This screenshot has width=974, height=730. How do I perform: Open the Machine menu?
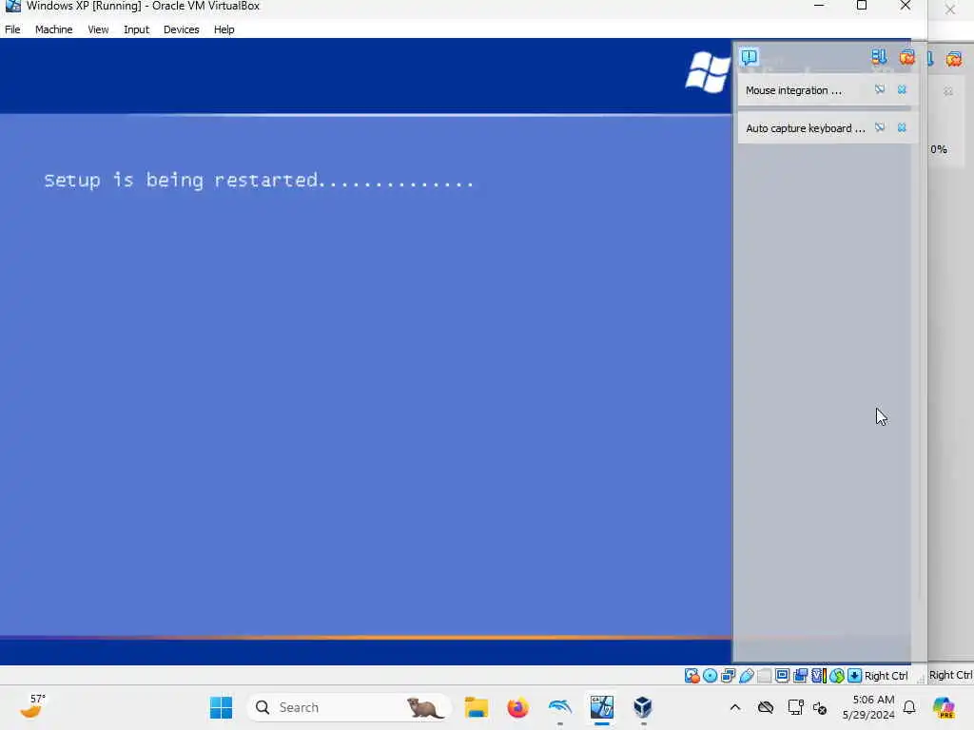point(54,29)
